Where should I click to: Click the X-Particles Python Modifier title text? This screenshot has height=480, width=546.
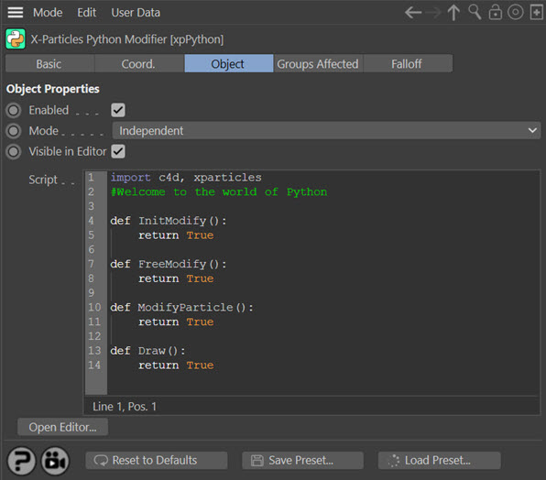coord(127,39)
